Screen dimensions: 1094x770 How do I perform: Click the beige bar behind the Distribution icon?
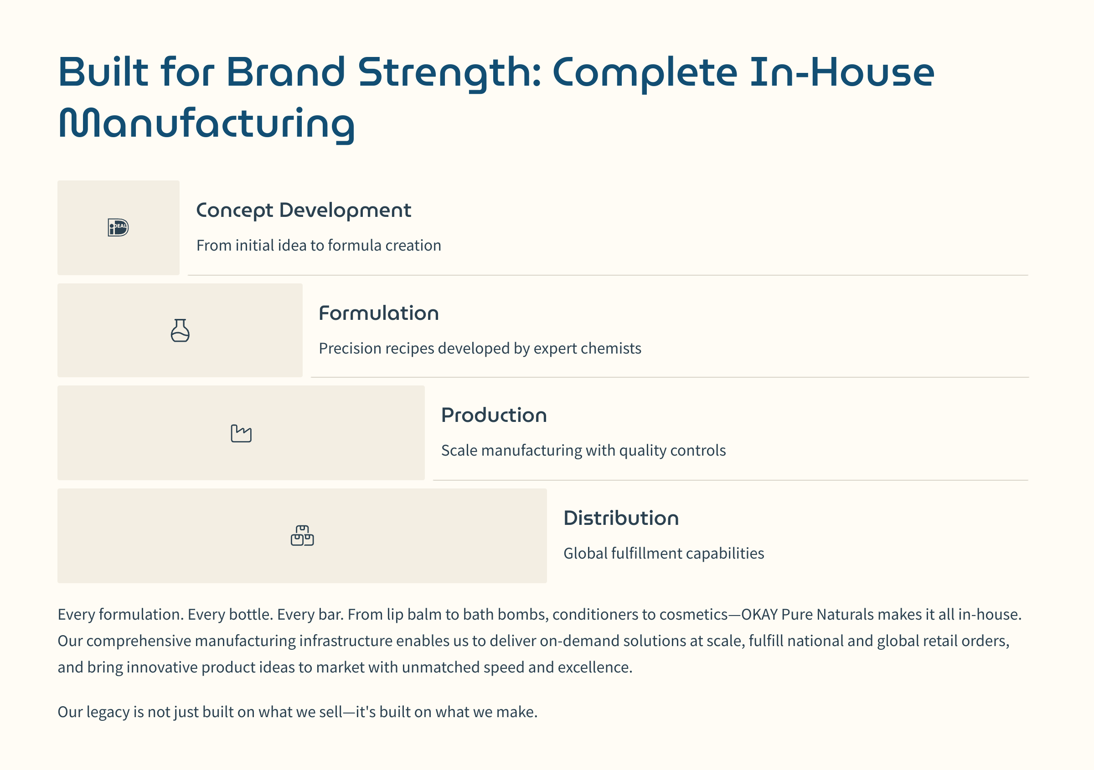tap(302, 536)
